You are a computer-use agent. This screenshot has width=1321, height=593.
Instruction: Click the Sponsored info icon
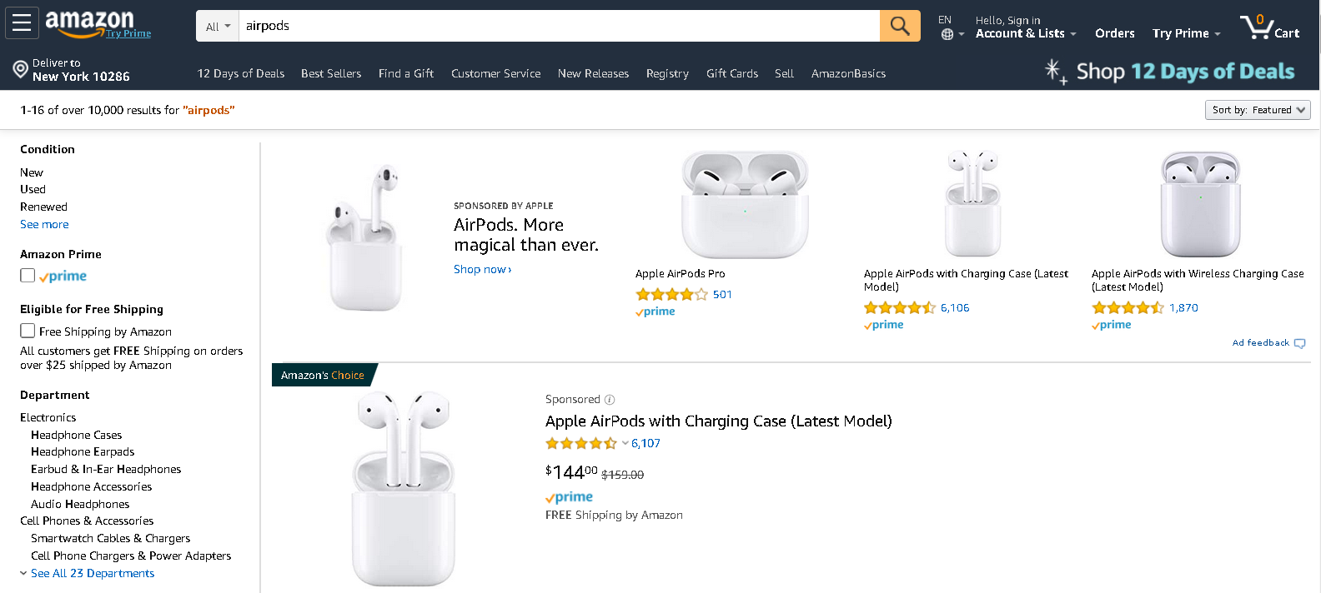pyautogui.click(x=610, y=400)
